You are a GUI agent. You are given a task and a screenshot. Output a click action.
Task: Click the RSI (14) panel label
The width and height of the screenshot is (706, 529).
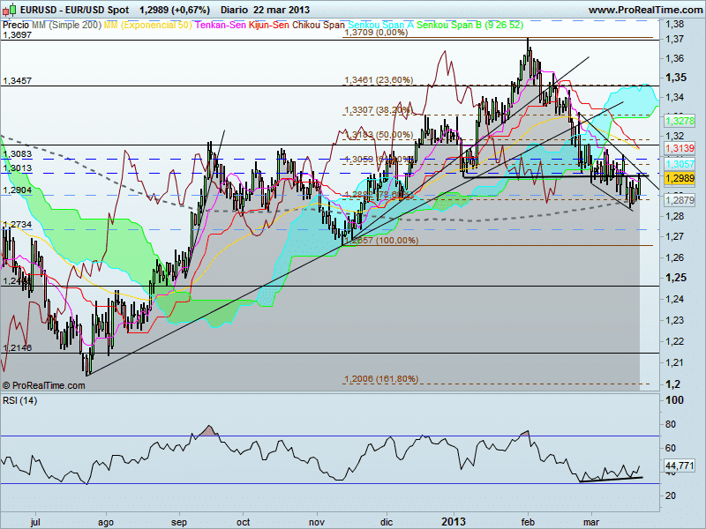(19, 400)
